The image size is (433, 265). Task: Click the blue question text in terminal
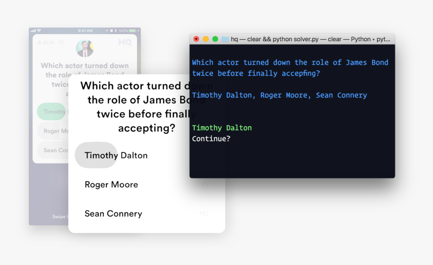pyautogui.click(x=290, y=68)
